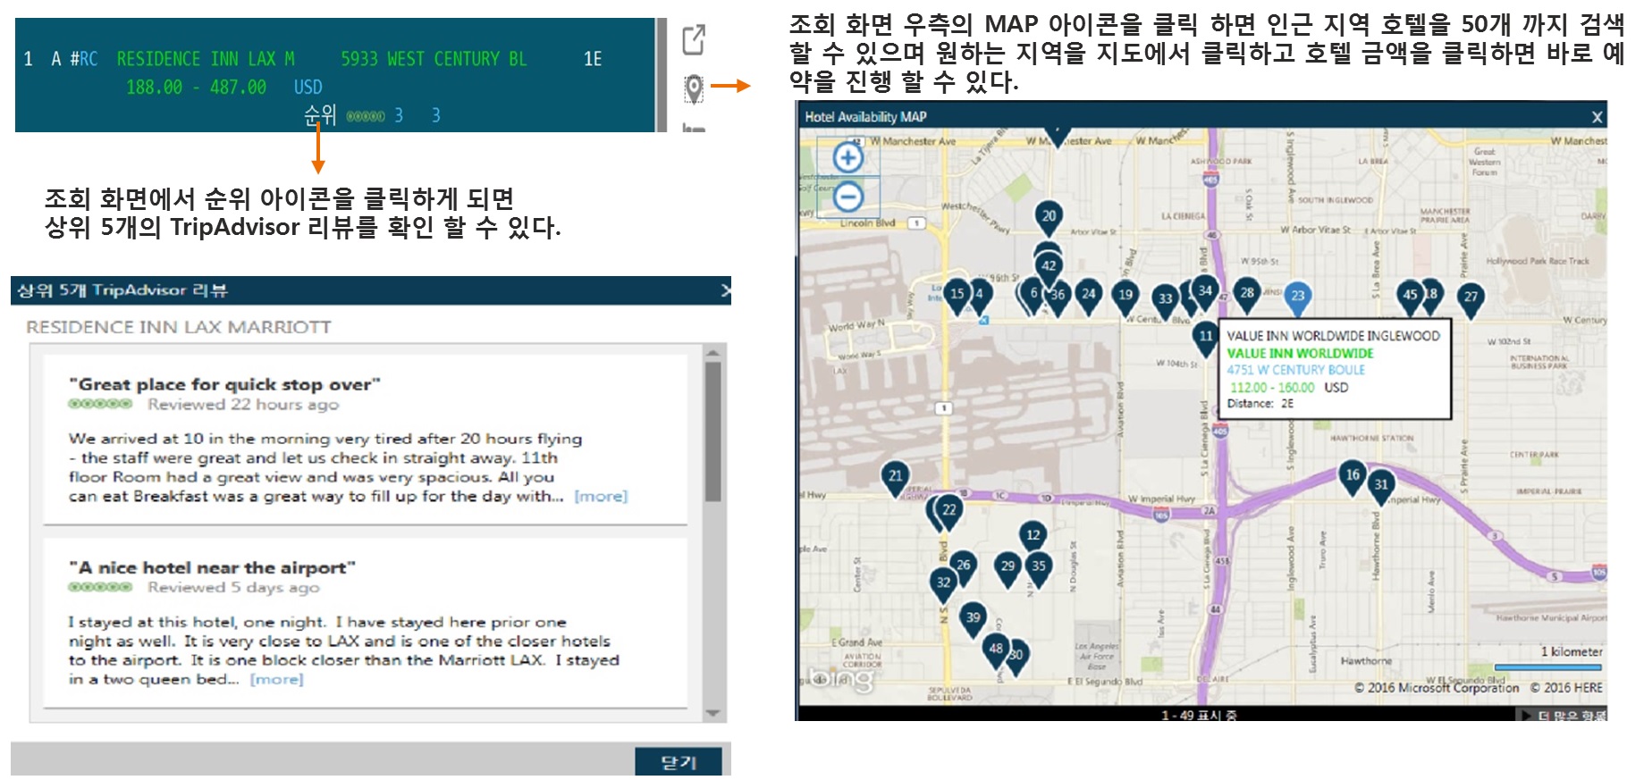Select map pin number 26
1644x780 pixels.
click(963, 567)
